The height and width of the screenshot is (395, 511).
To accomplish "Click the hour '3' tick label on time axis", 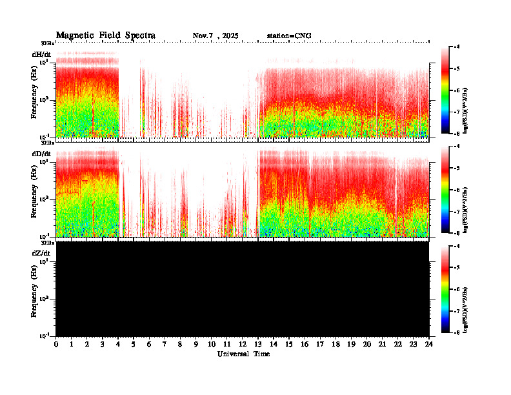I will 103,345.
